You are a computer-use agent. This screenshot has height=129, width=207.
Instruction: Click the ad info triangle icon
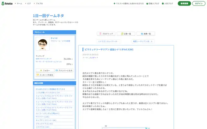146,128
